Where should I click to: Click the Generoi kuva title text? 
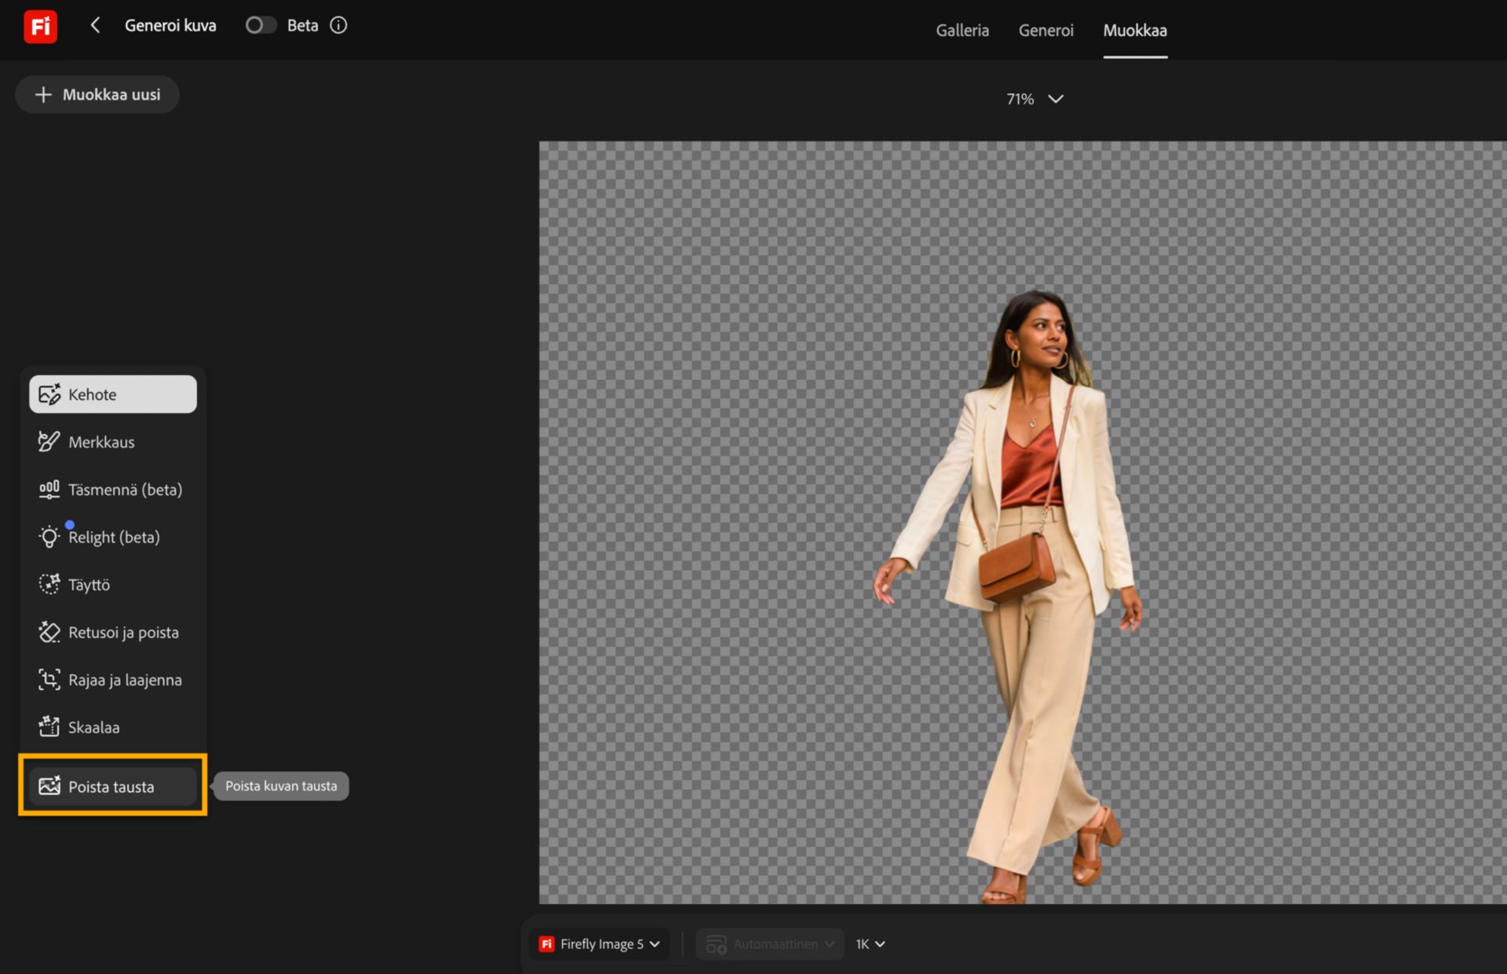point(170,25)
